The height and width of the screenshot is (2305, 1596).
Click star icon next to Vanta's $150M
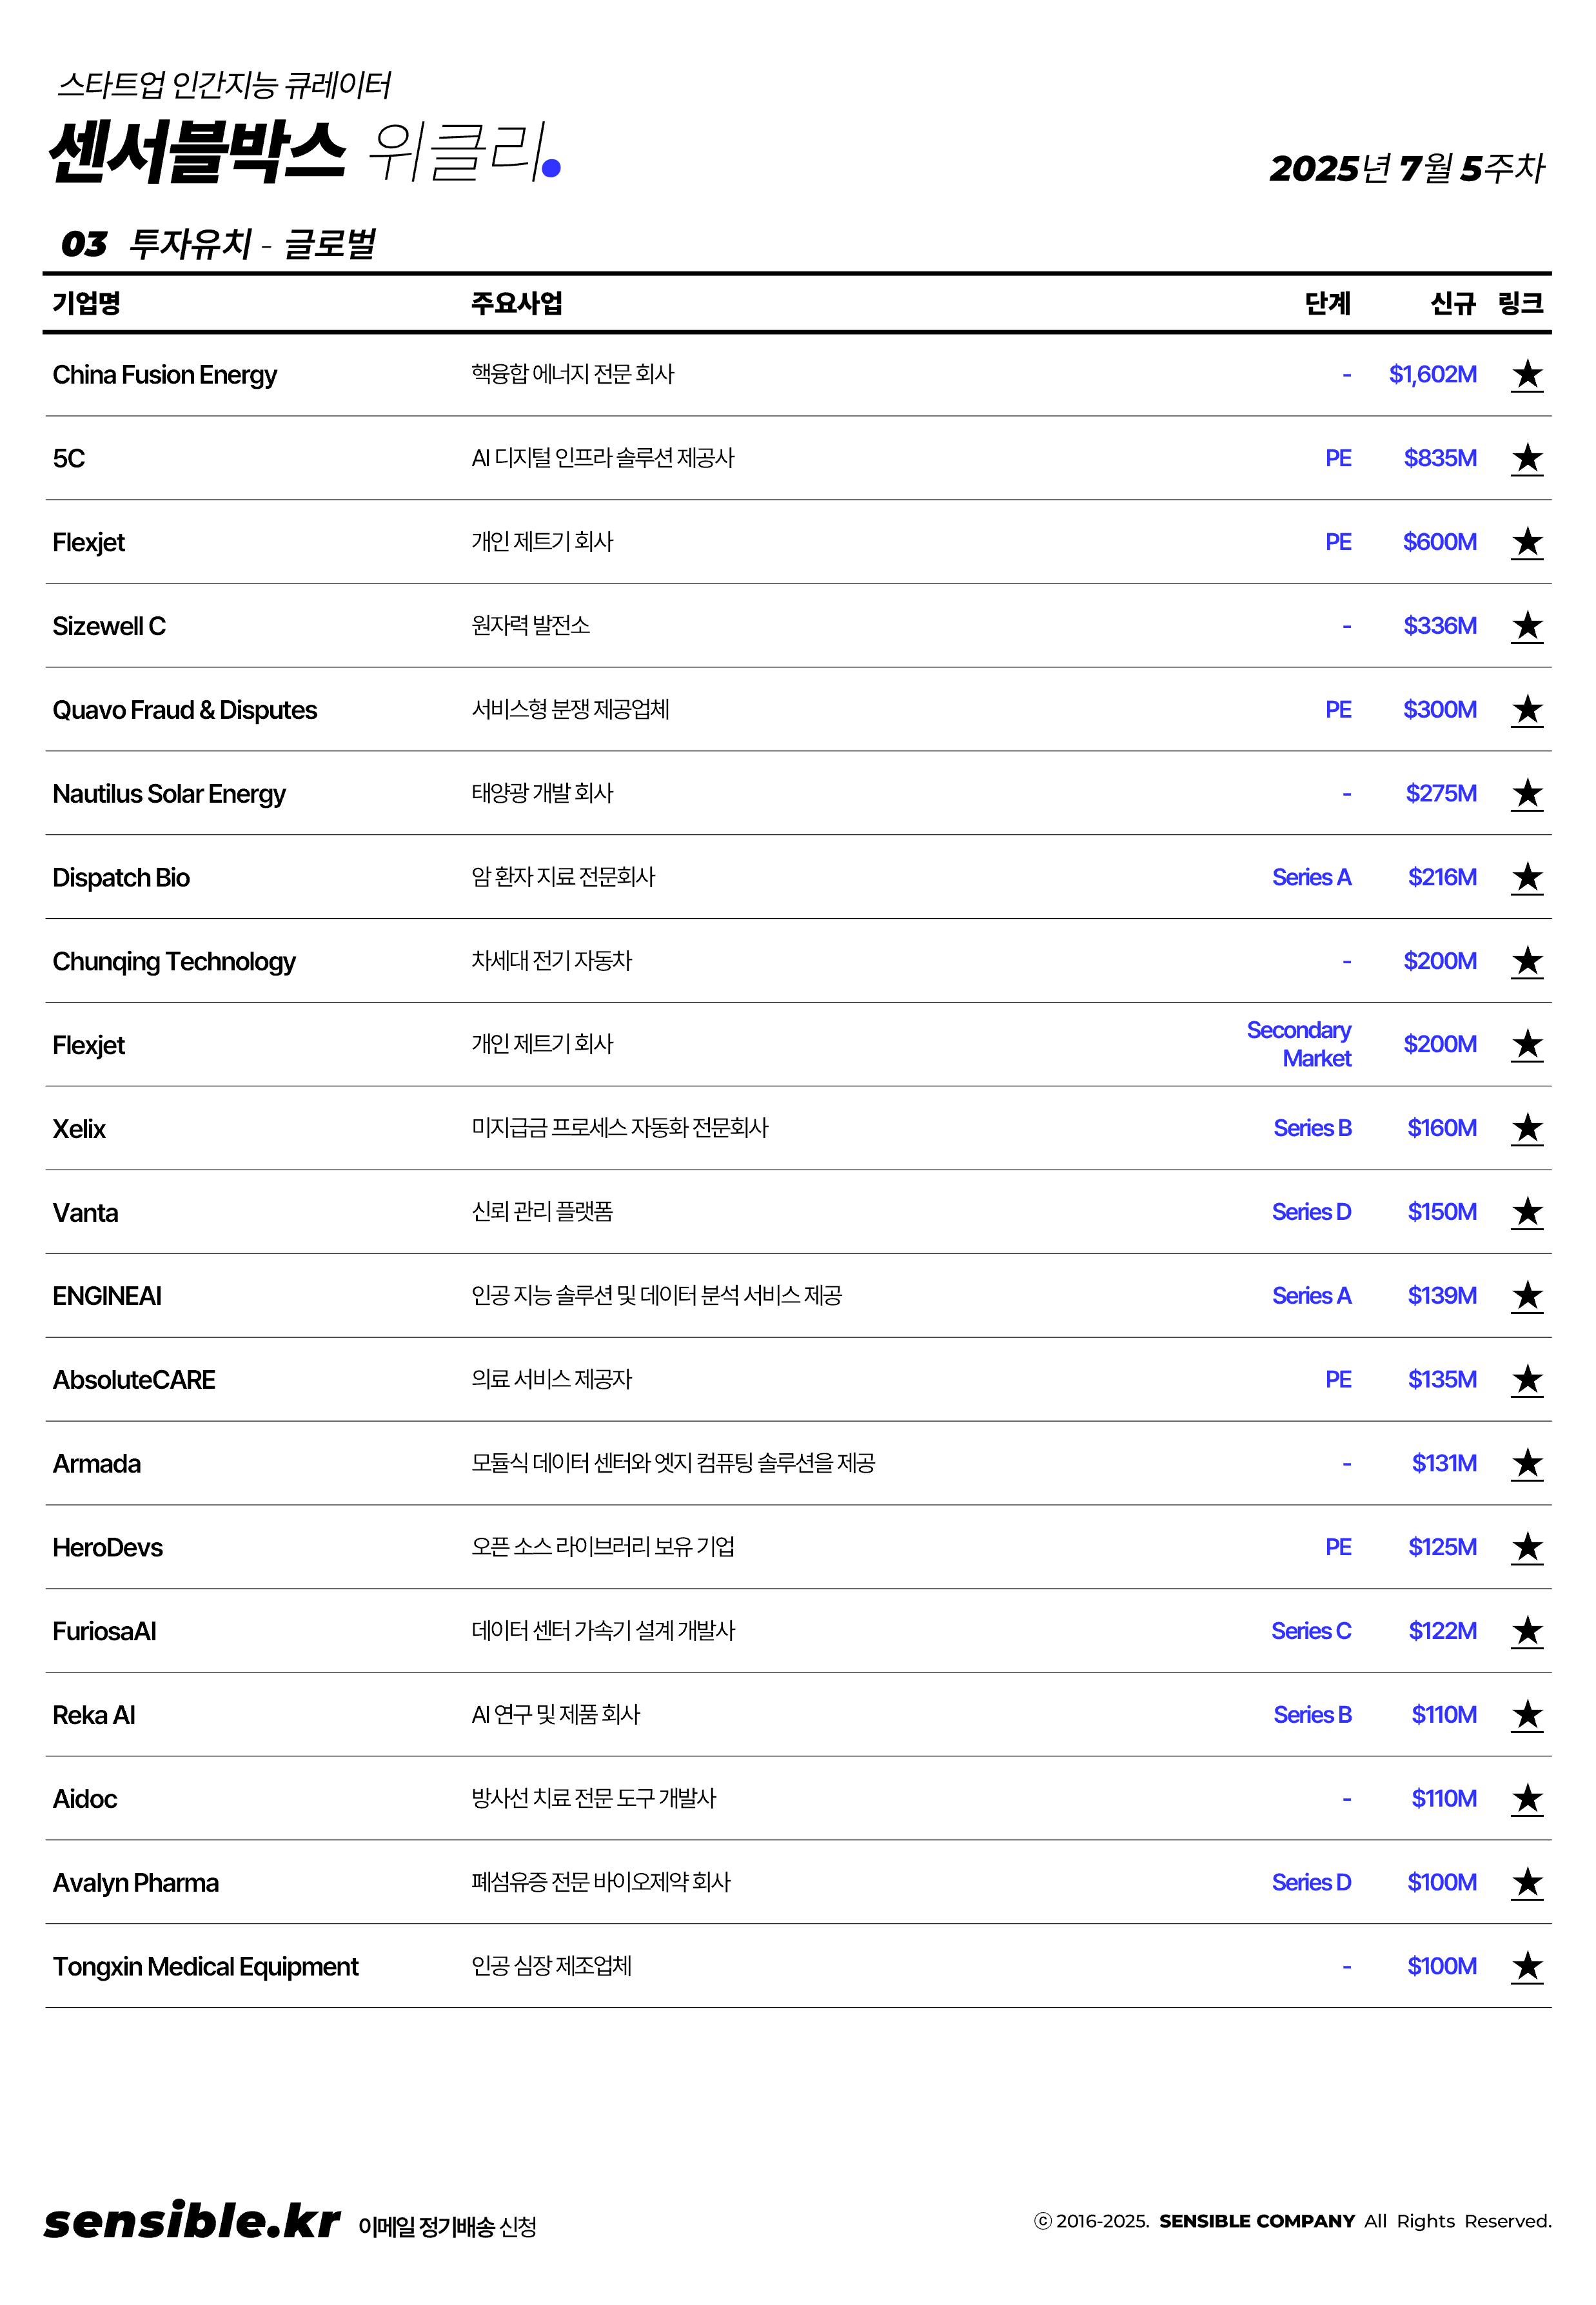(x=1526, y=1213)
